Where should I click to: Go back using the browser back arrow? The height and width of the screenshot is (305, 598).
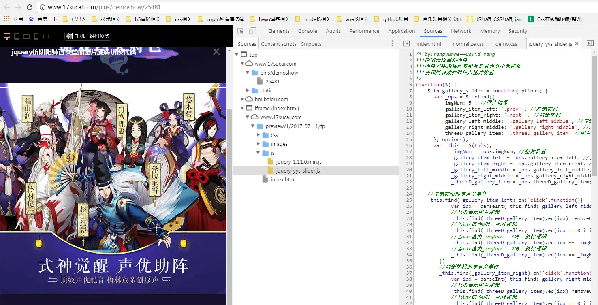pos(7,7)
